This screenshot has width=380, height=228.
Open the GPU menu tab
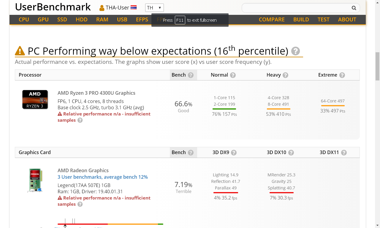43,19
